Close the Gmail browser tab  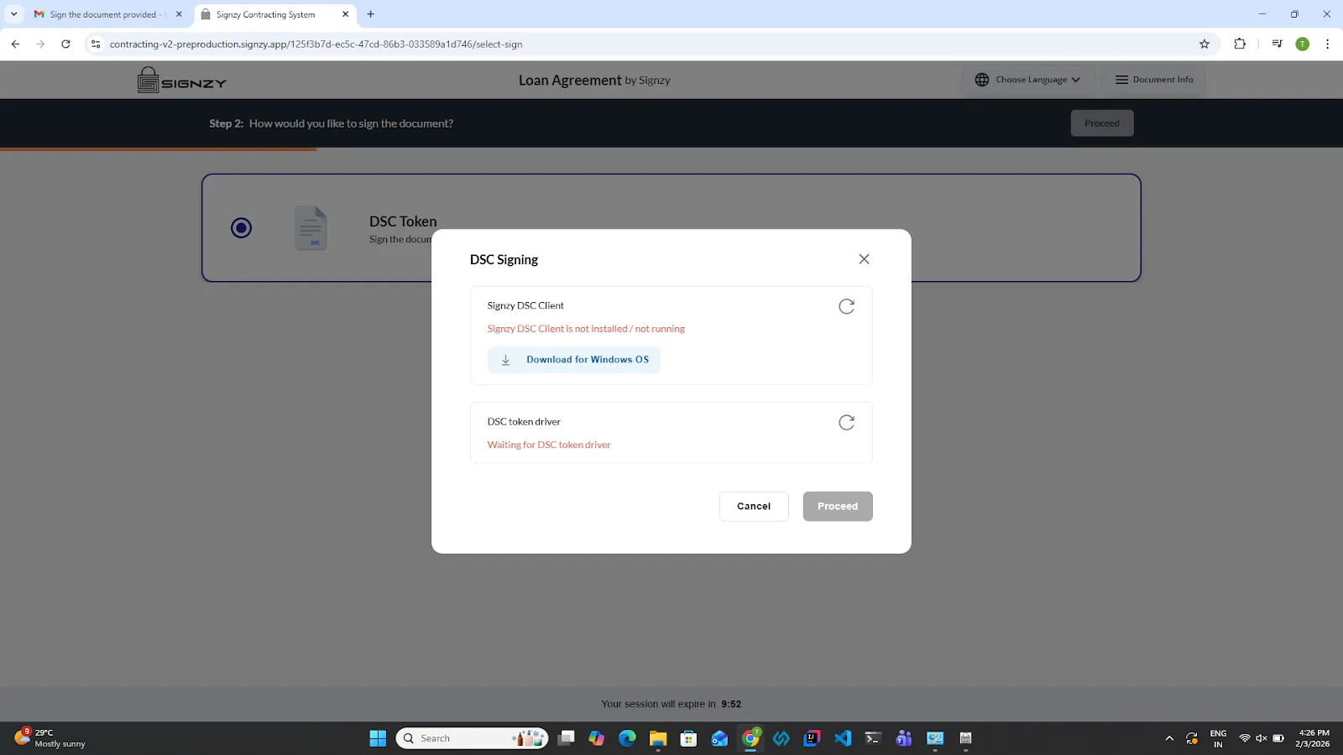(x=179, y=14)
